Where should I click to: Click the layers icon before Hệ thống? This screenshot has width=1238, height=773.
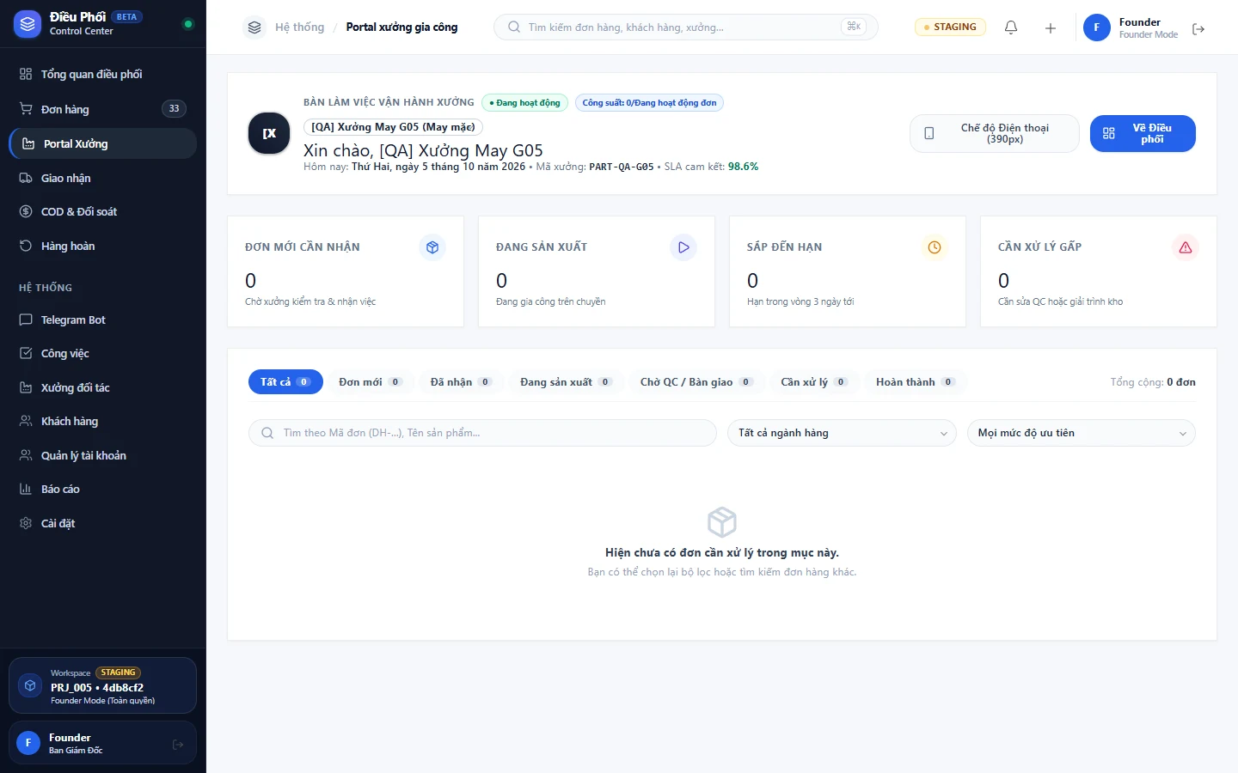[254, 27]
